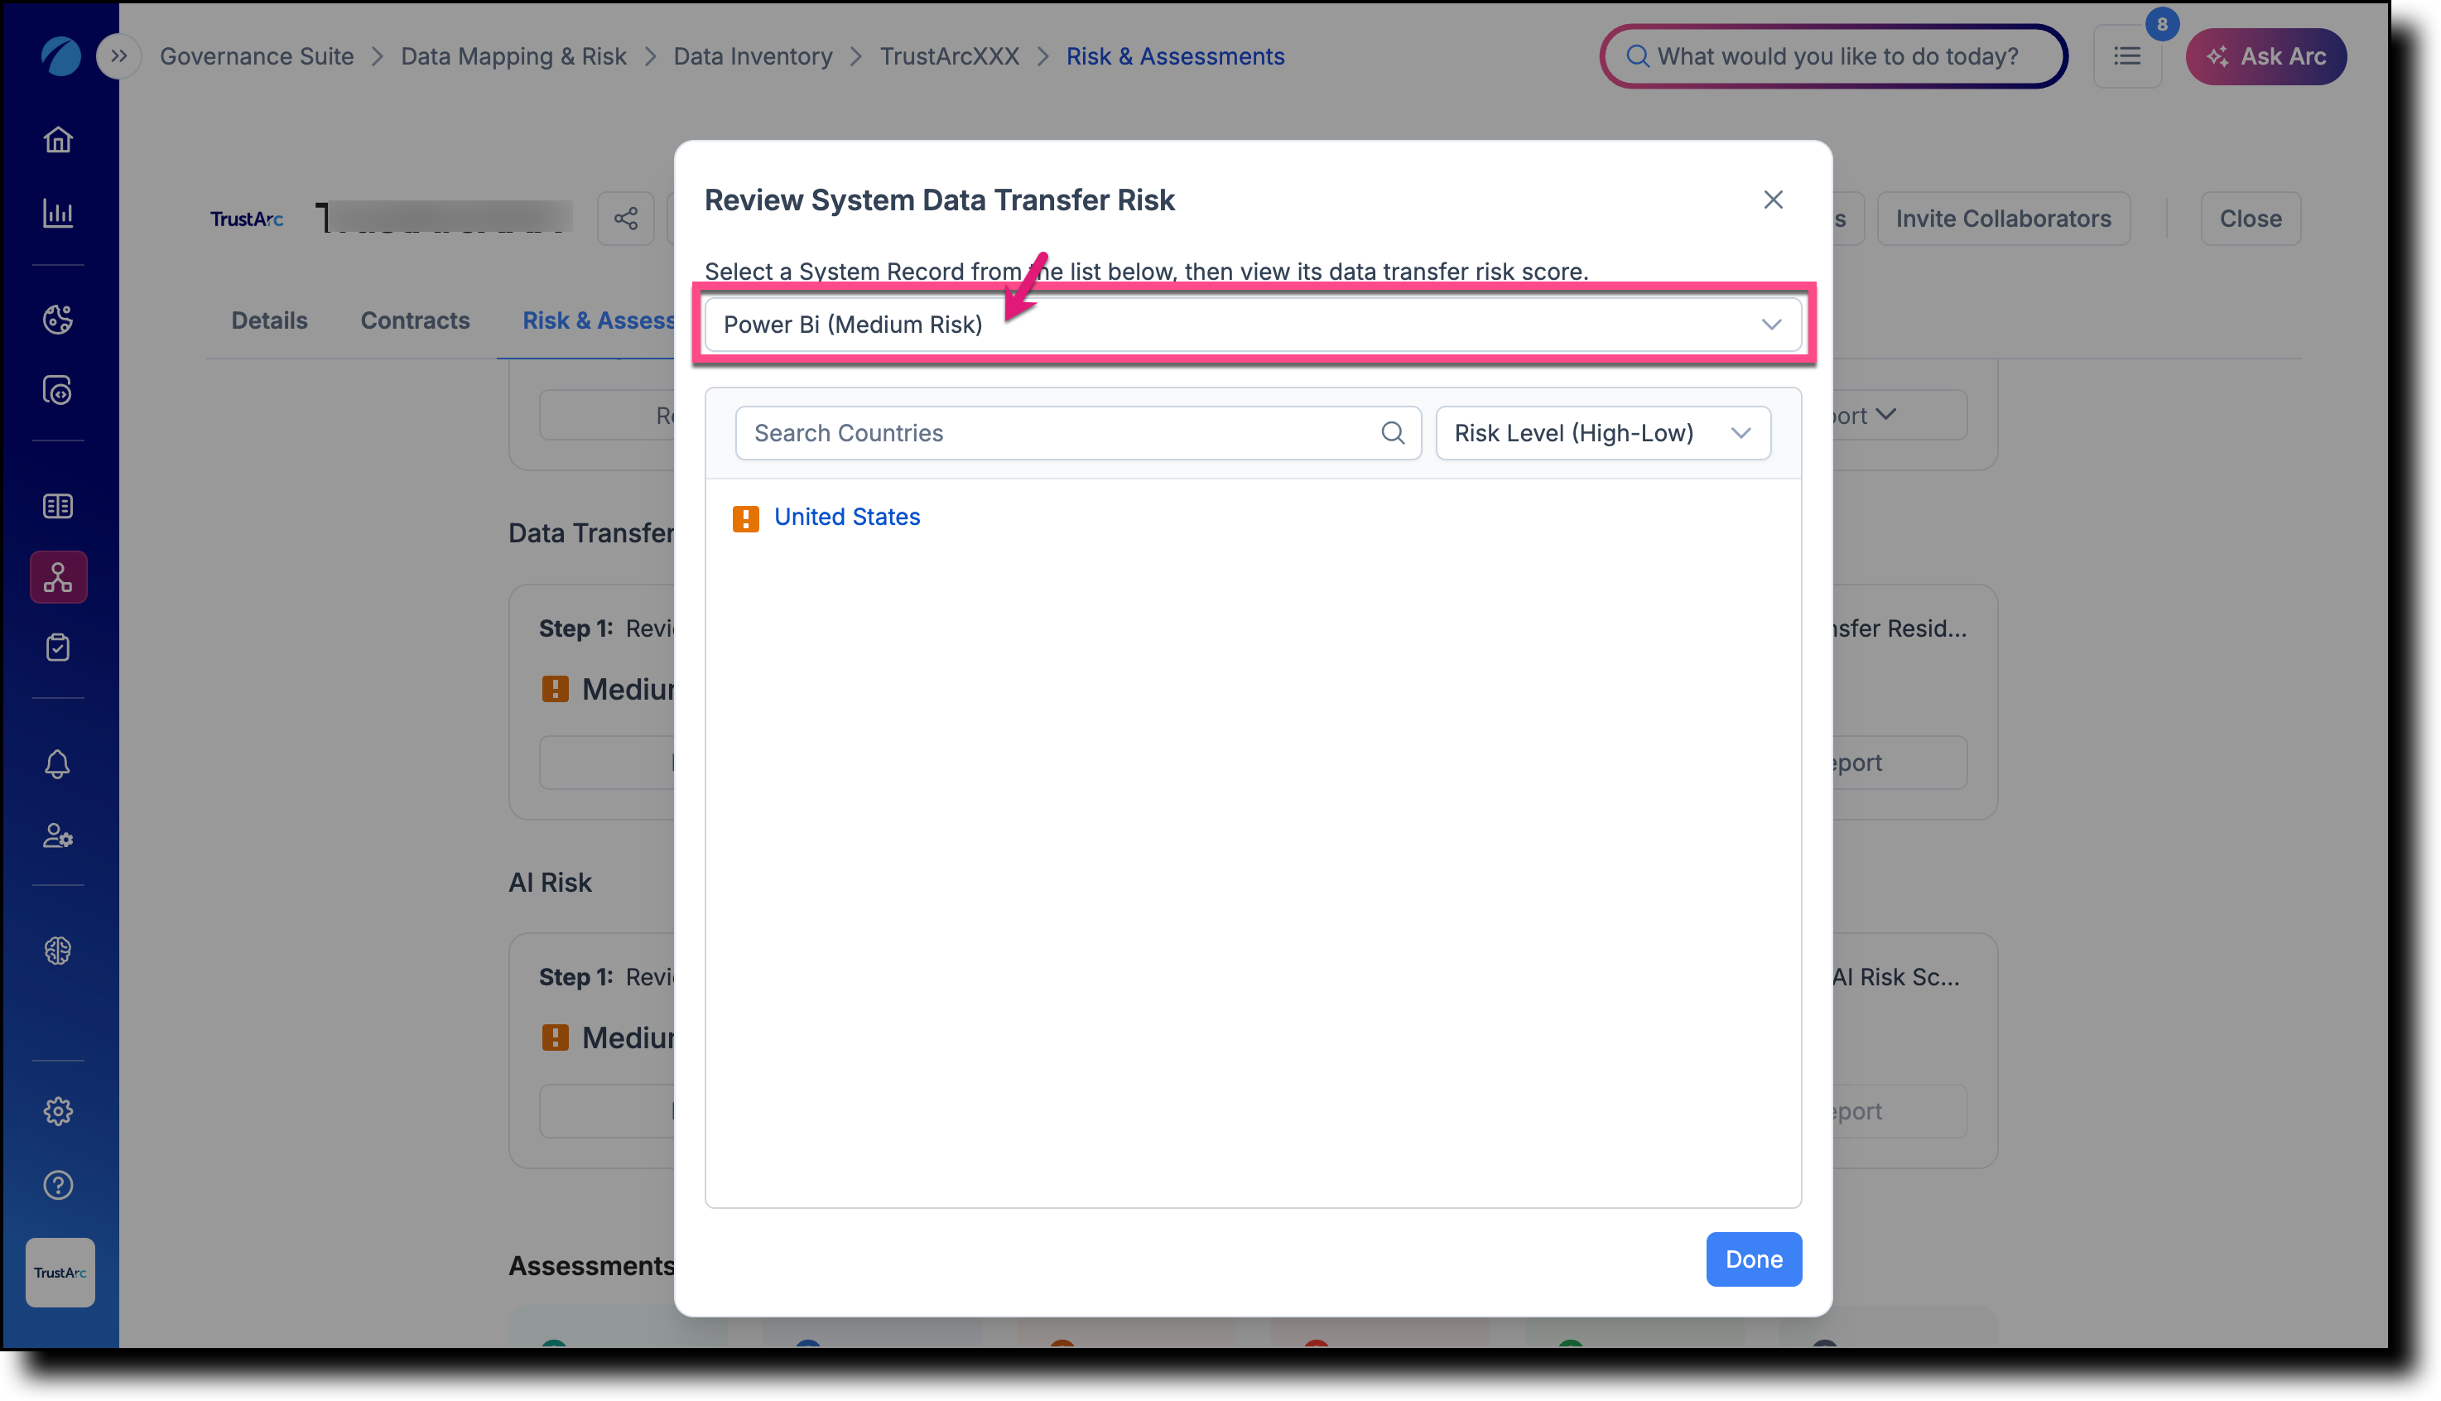This screenshot has height=1401, width=2441.
Task: Click the Data Inventory breadcrumb
Action: coord(753,57)
